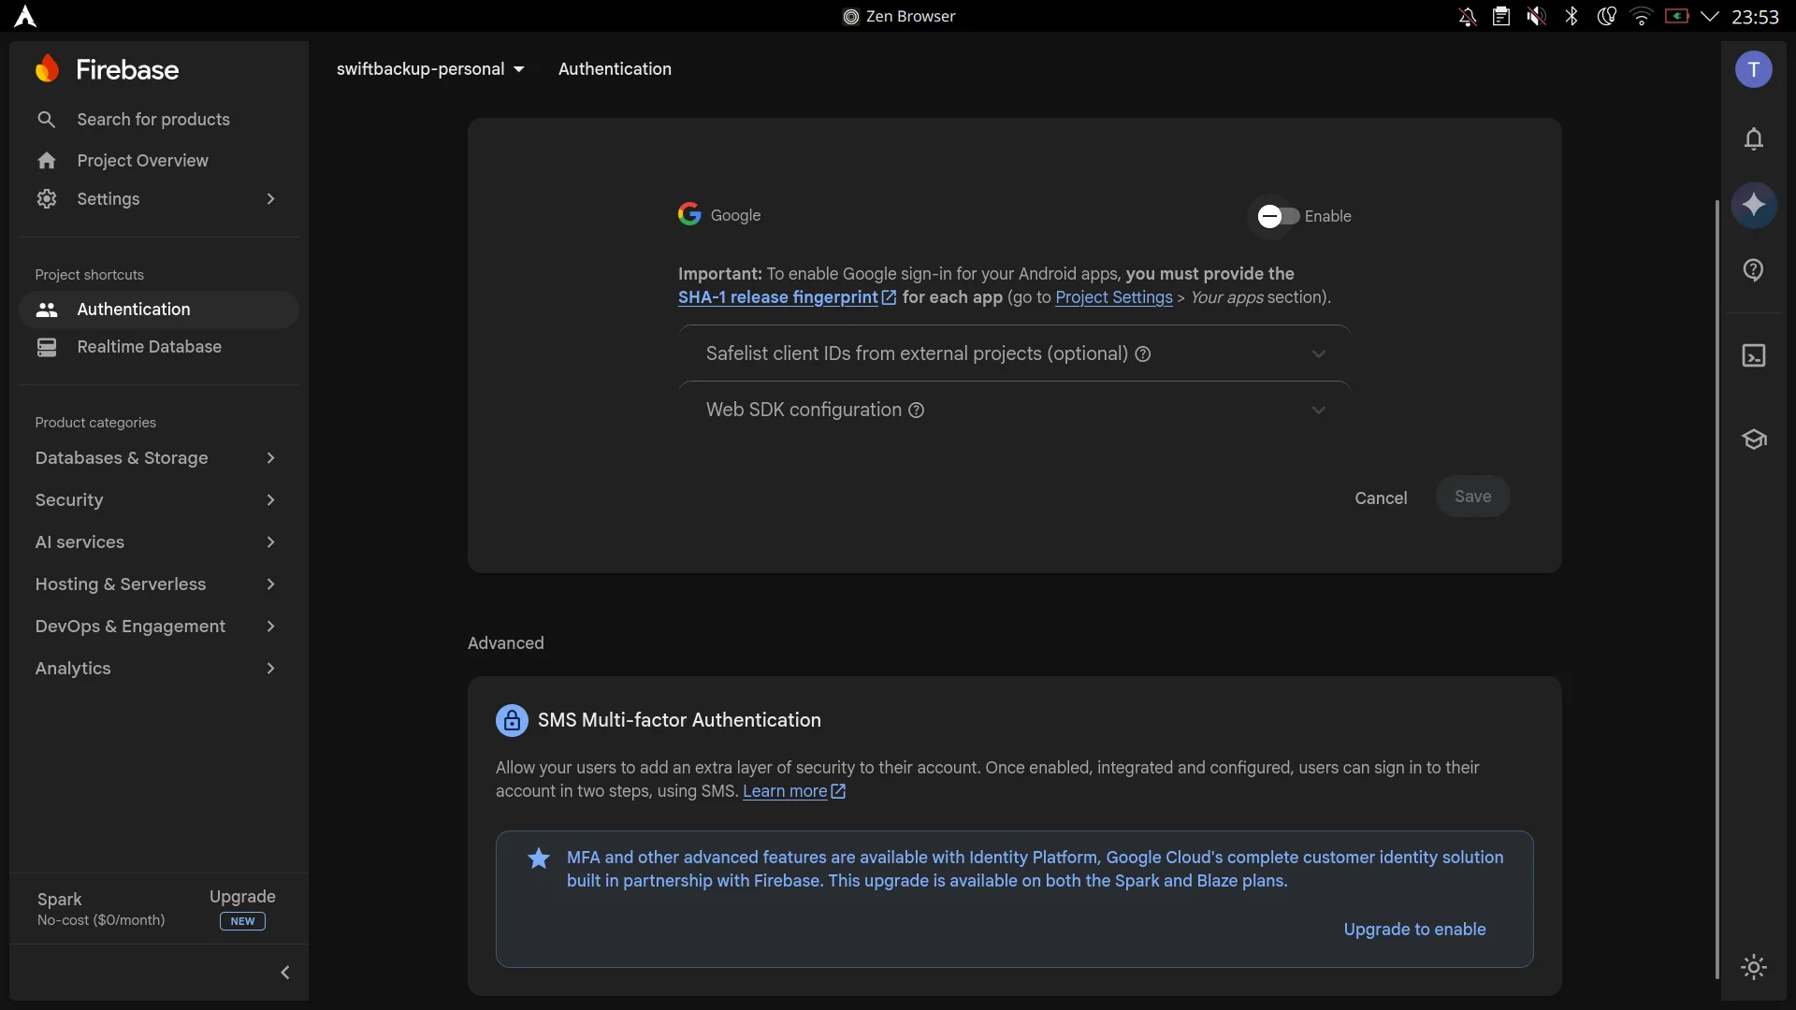This screenshot has height=1010, width=1796.
Task: Open the user account avatar T
Action: 1754,69
